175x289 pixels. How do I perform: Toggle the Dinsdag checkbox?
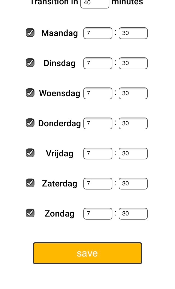pos(30,63)
